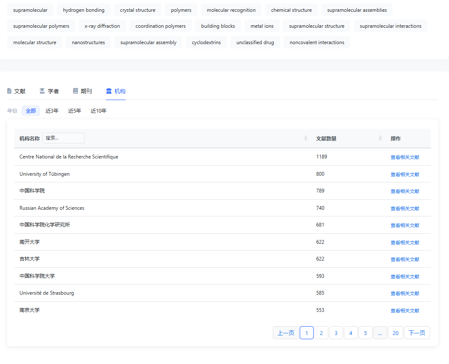Viewport: 449px width, 364px height.
Task: Click the 机构 institution building icon
Action: point(109,91)
